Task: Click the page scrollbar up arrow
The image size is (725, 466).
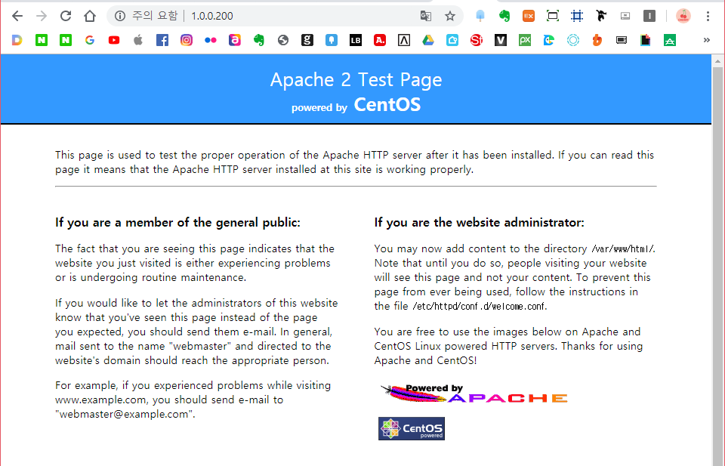Action: click(x=717, y=61)
